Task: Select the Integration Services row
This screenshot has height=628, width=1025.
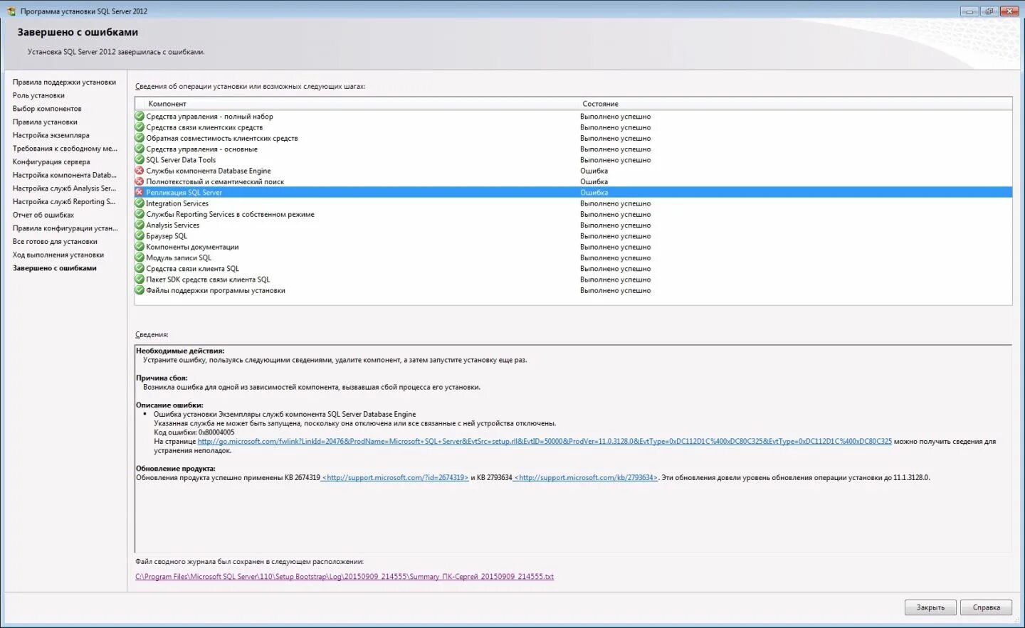Action: click(x=573, y=203)
